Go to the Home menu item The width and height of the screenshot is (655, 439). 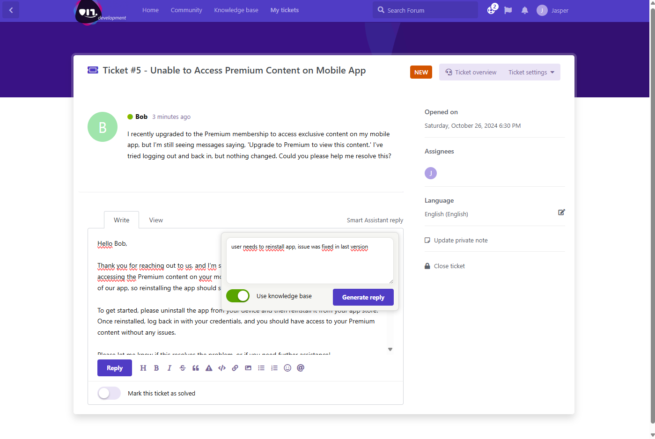[150, 10]
